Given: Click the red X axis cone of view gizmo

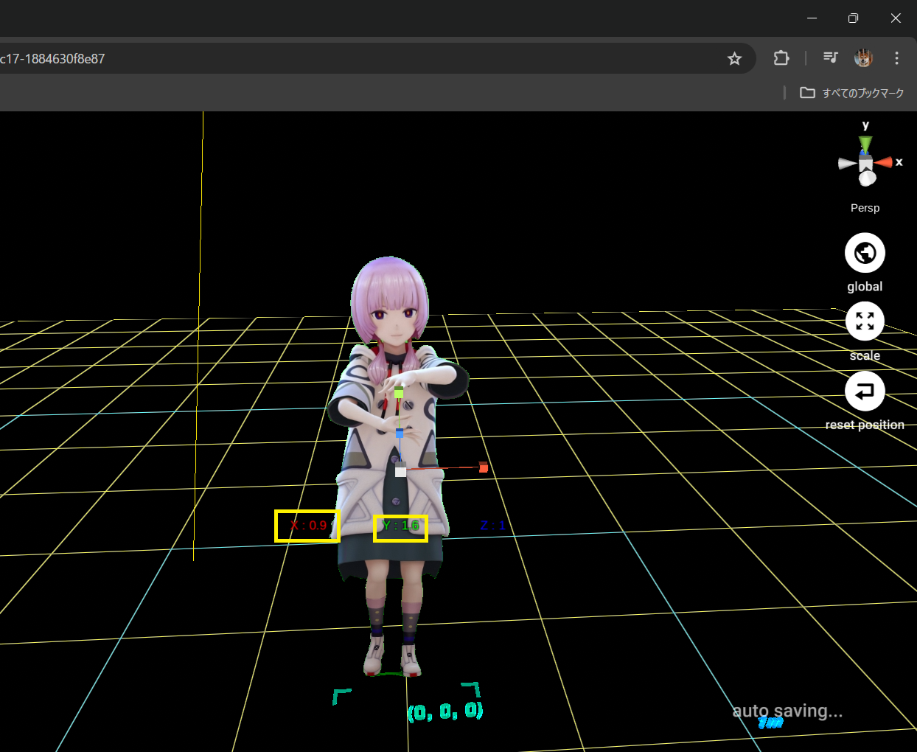Looking at the screenshot, I should (x=884, y=162).
